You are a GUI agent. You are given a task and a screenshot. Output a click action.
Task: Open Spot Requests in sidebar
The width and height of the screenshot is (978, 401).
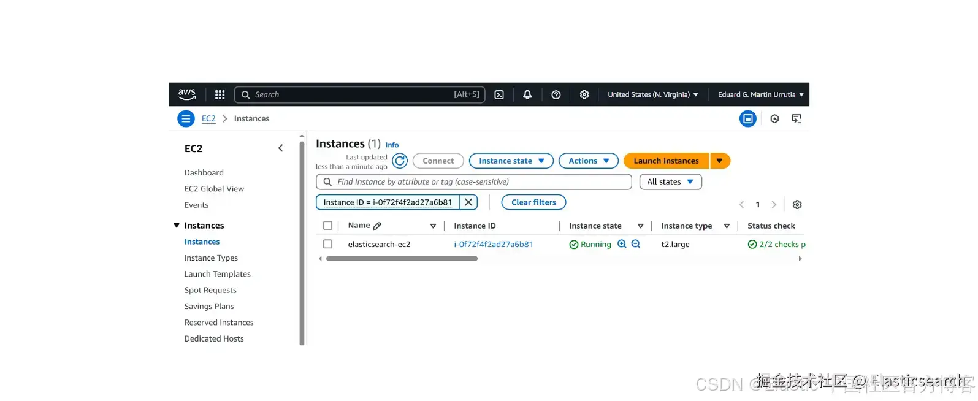[x=210, y=291]
